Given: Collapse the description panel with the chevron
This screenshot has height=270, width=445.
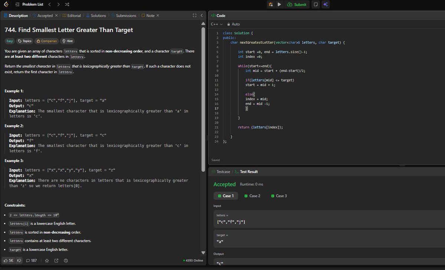Looking at the screenshot, I should 201,16.
